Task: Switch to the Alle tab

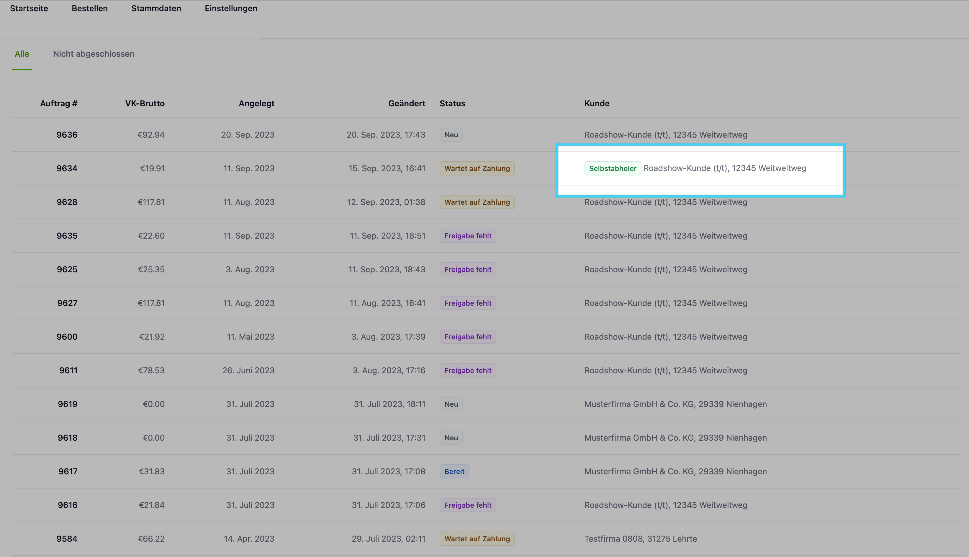Action: click(x=22, y=54)
